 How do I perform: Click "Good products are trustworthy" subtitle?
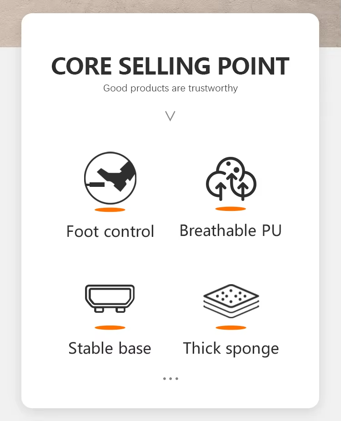(170, 88)
